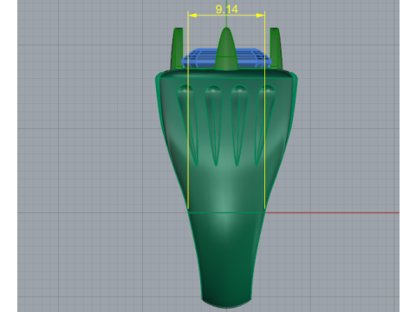Select the green ring body surface

pyautogui.click(x=226, y=188)
